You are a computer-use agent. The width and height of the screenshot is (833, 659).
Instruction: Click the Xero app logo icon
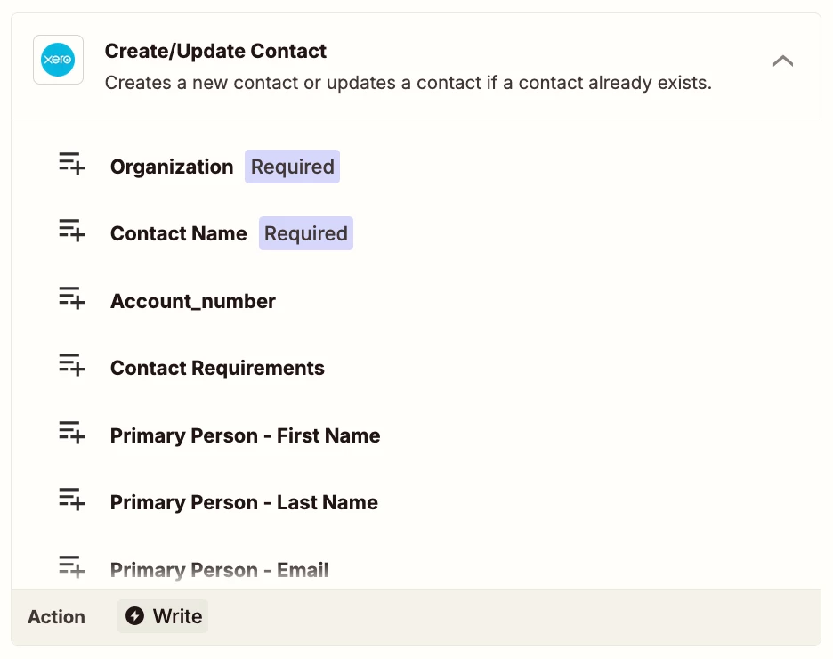[58, 60]
